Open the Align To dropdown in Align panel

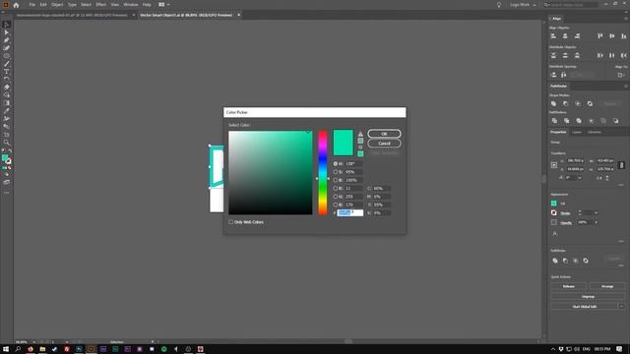(621, 75)
